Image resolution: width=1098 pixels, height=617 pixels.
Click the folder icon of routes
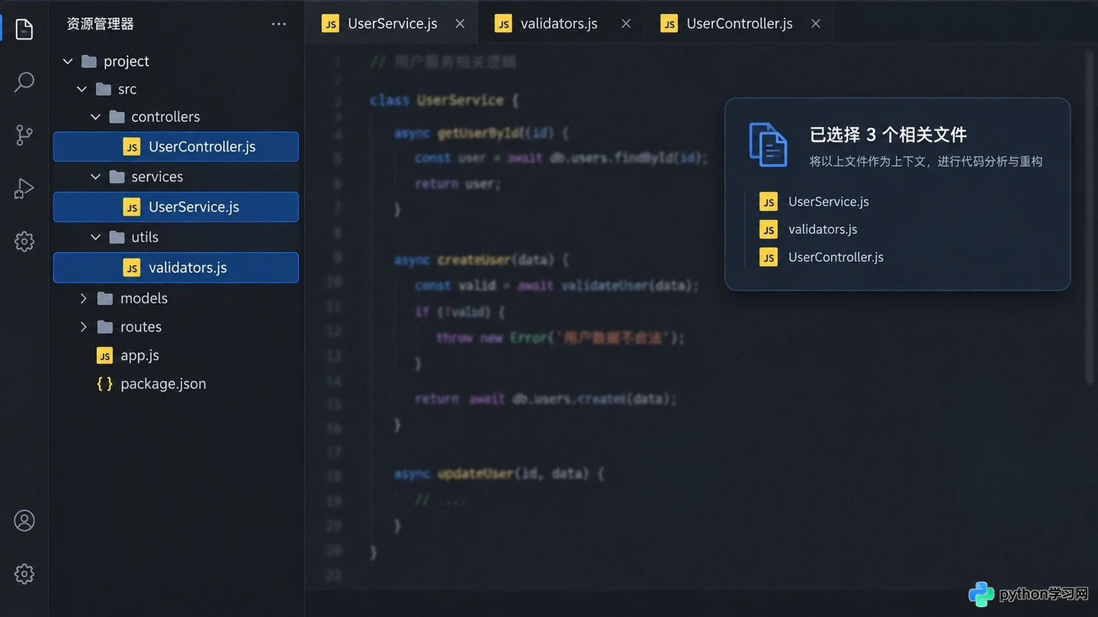click(x=105, y=327)
